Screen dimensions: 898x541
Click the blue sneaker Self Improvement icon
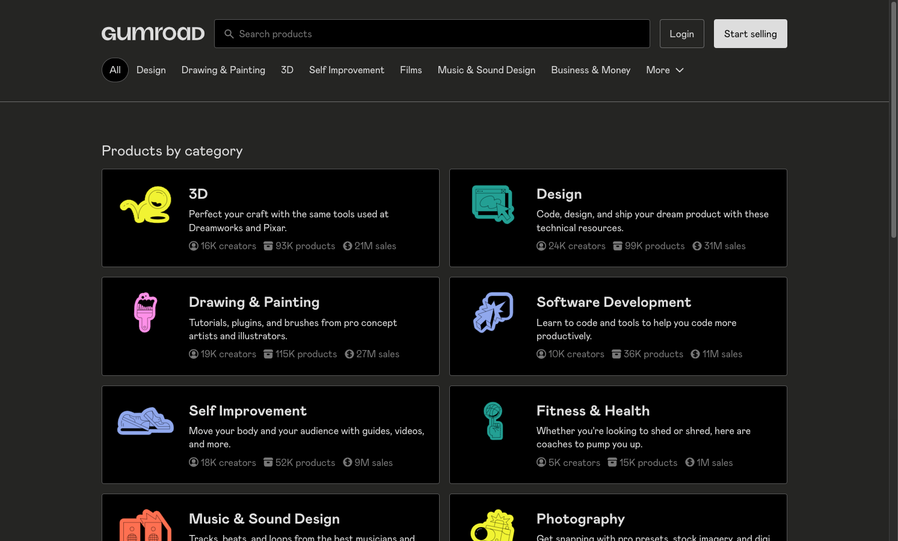coord(146,421)
